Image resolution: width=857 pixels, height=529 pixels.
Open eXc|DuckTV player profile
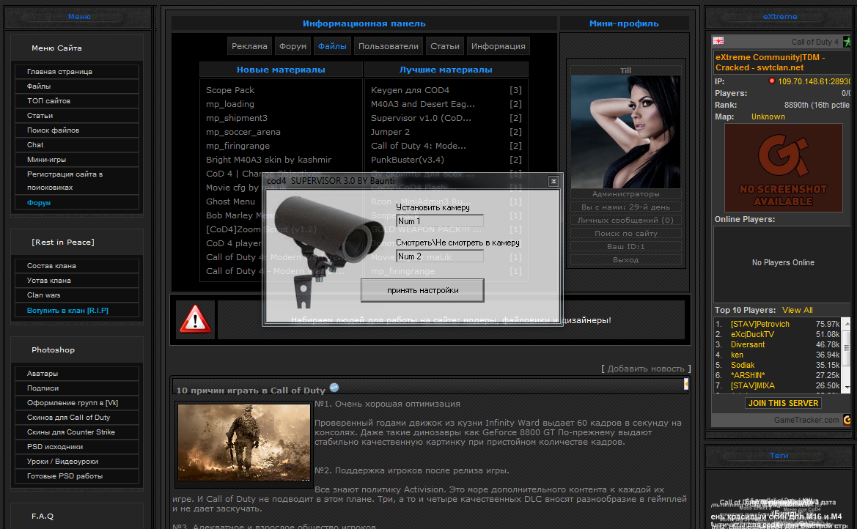click(x=752, y=334)
